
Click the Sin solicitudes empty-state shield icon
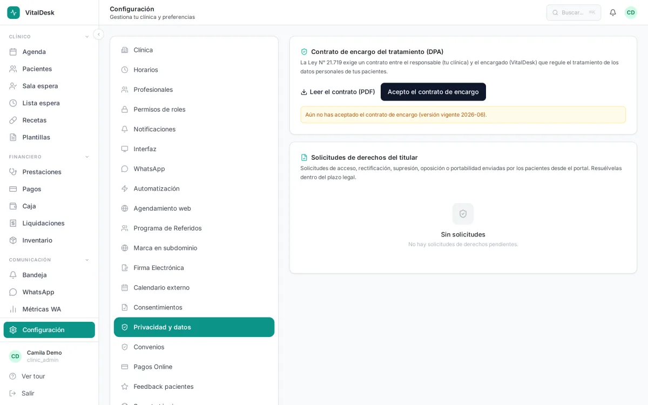tap(463, 214)
